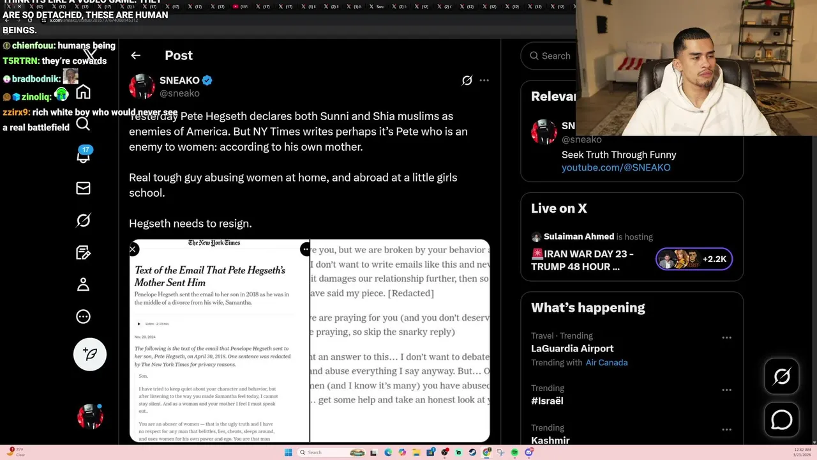Screen dimensions: 817x460
Task: Open youtube.com/@SNEAKO link
Action: click(616, 167)
